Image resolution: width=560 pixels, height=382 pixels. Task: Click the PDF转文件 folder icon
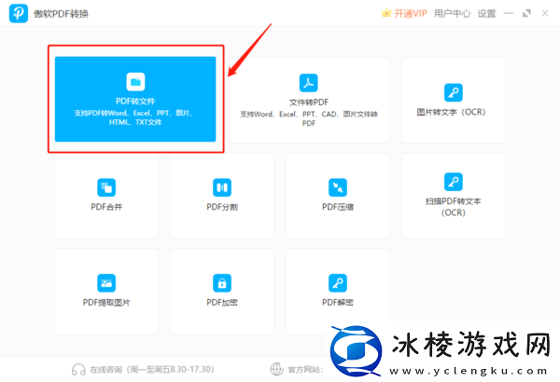pyautogui.click(x=135, y=82)
